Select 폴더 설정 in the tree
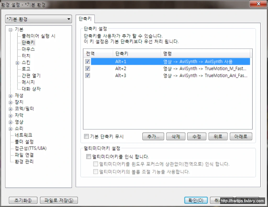This screenshot has height=207, width=268. click(x=24, y=142)
